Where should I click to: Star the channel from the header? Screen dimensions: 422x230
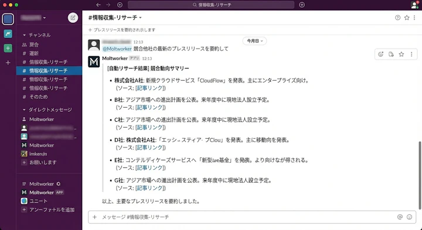tap(407, 18)
